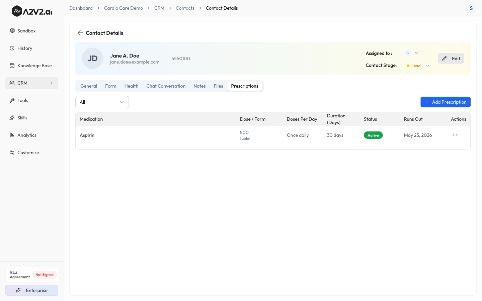Open the All prescriptions filter dropdown
The image size is (482, 301).
102,102
